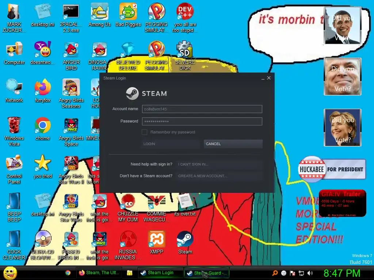Click the Chrome taskbar icon
374x280 pixels.
68,273
